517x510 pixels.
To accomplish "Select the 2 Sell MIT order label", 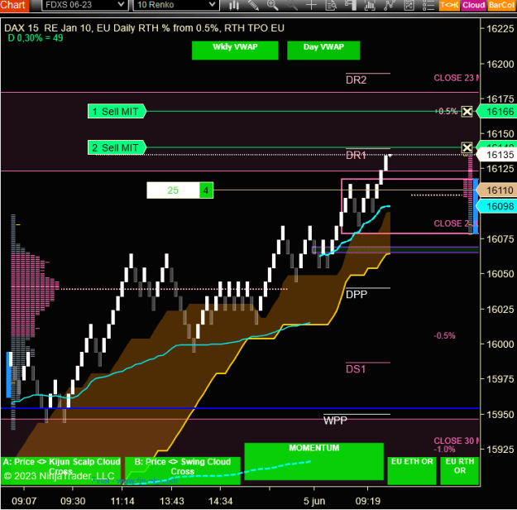I will tap(117, 147).
